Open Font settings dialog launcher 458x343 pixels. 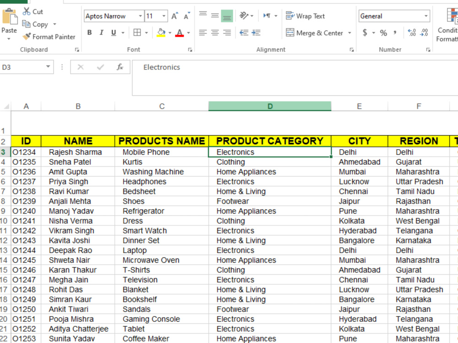tap(190, 50)
